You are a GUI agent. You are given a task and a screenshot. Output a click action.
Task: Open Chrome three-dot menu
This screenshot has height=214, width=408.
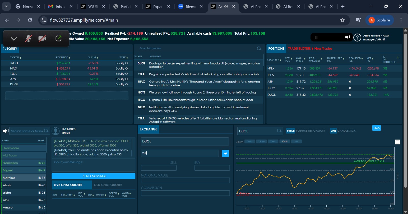tap(401, 20)
